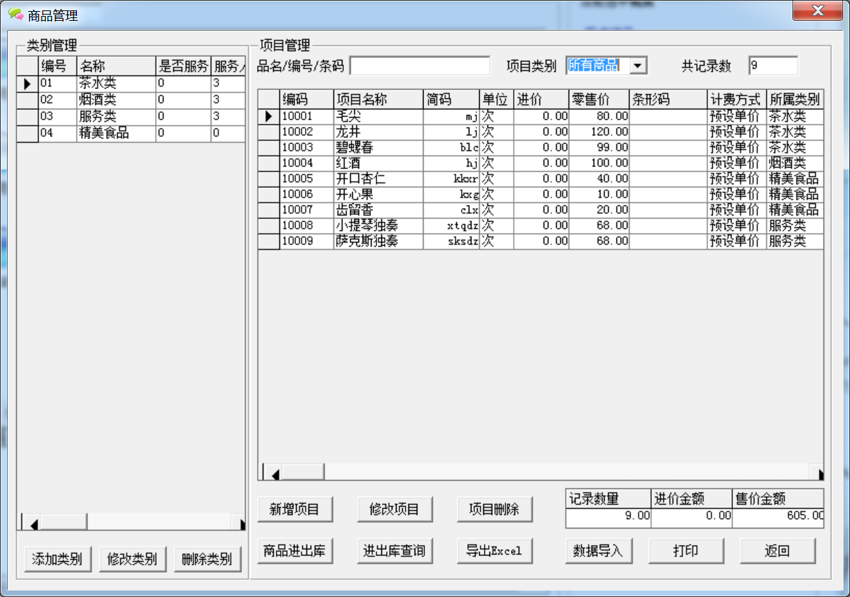Click retail price cell 99.00
The height and width of the screenshot is (597, 850).
599,148
